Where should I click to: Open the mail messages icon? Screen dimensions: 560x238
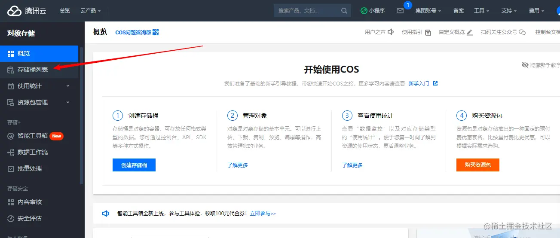coord(400,11)
